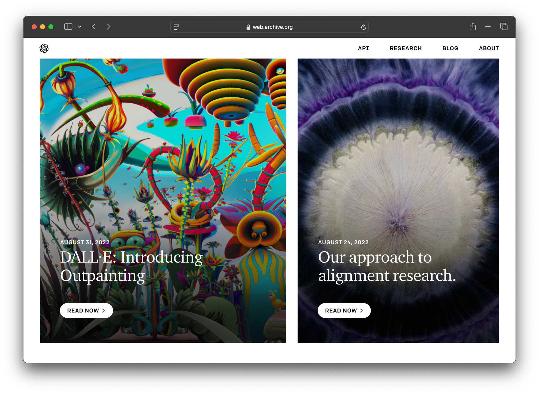Viewport: 539px width, 394px height.
Task: Click the AUGUST 31, 2022 date text
Action: coord(85,242)
